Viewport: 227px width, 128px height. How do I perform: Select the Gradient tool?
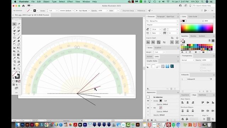[19, 55]
